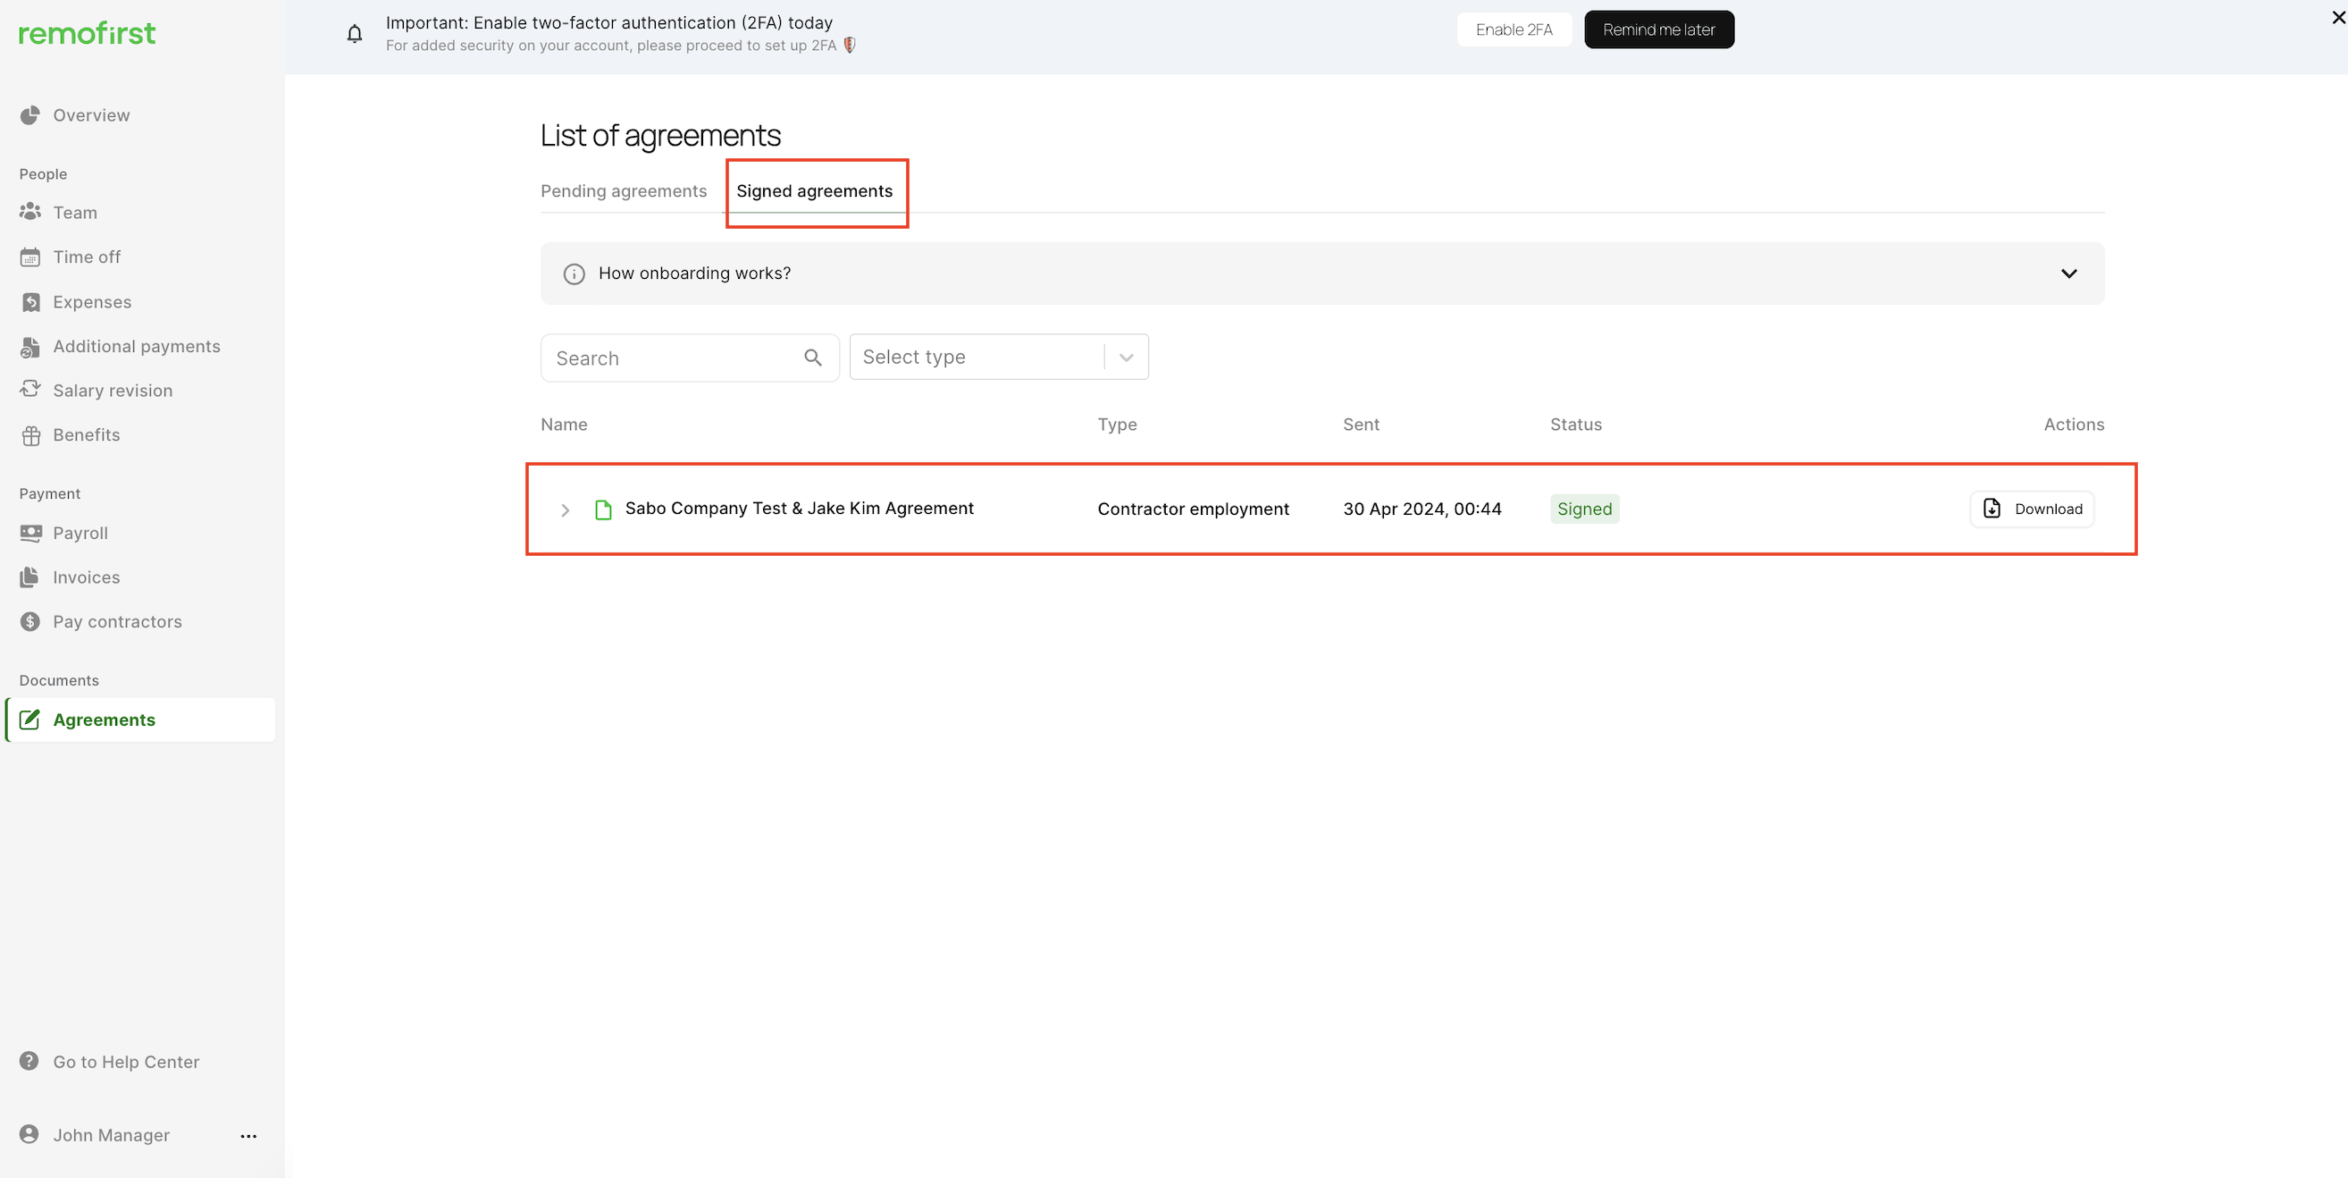Image resolution: width=2348 pixels, height=1178 pixels.
Task: Click the Time off calendar icon
Action: 30,257
